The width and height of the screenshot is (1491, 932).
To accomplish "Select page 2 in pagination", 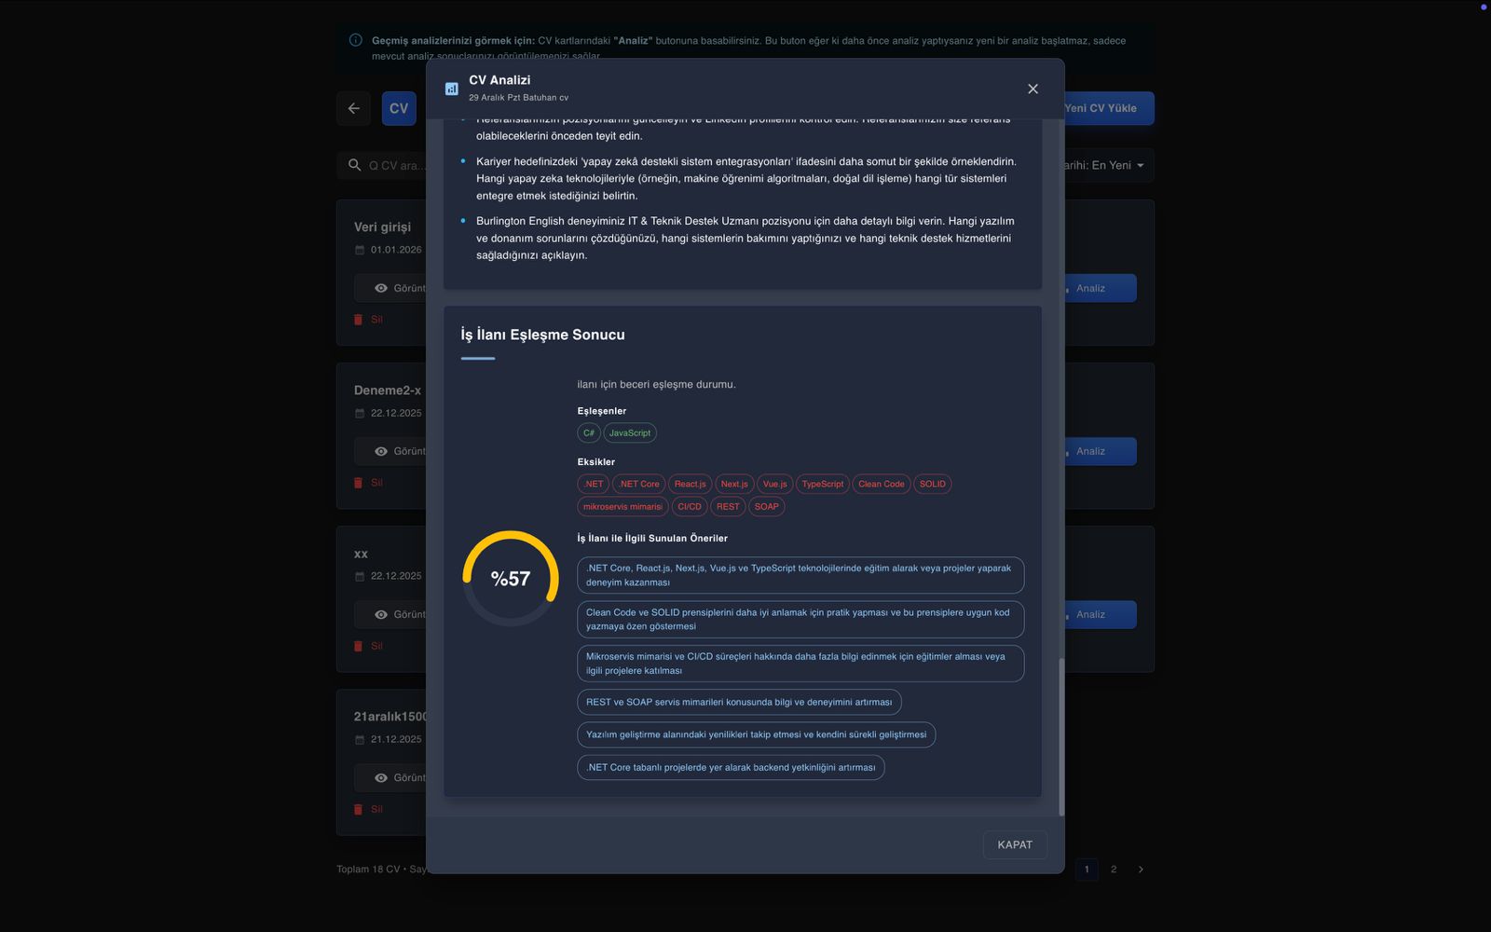I will [1114, 870].
